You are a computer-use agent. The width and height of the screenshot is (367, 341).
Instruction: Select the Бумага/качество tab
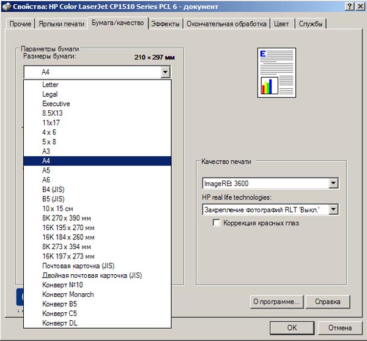[x=117, y=23]
